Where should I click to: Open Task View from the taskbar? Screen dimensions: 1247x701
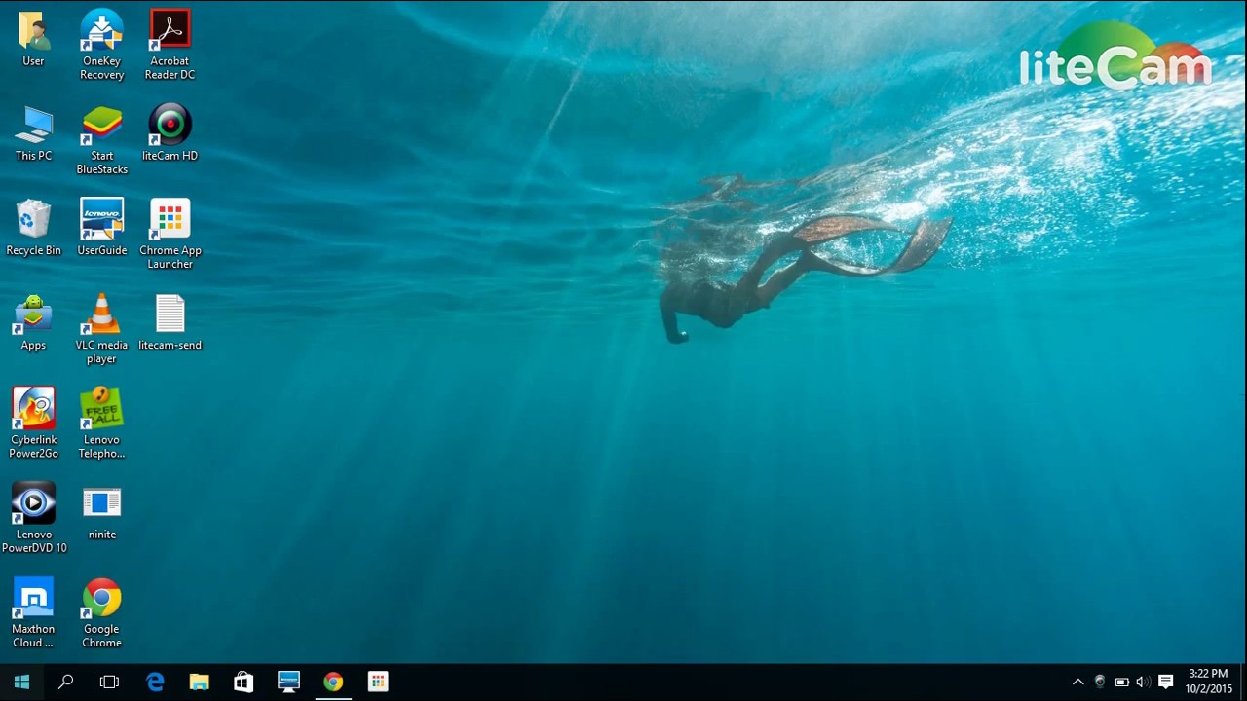click(x=109, y=682)
